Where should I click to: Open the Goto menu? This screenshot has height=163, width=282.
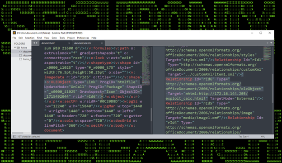(54, 38)
